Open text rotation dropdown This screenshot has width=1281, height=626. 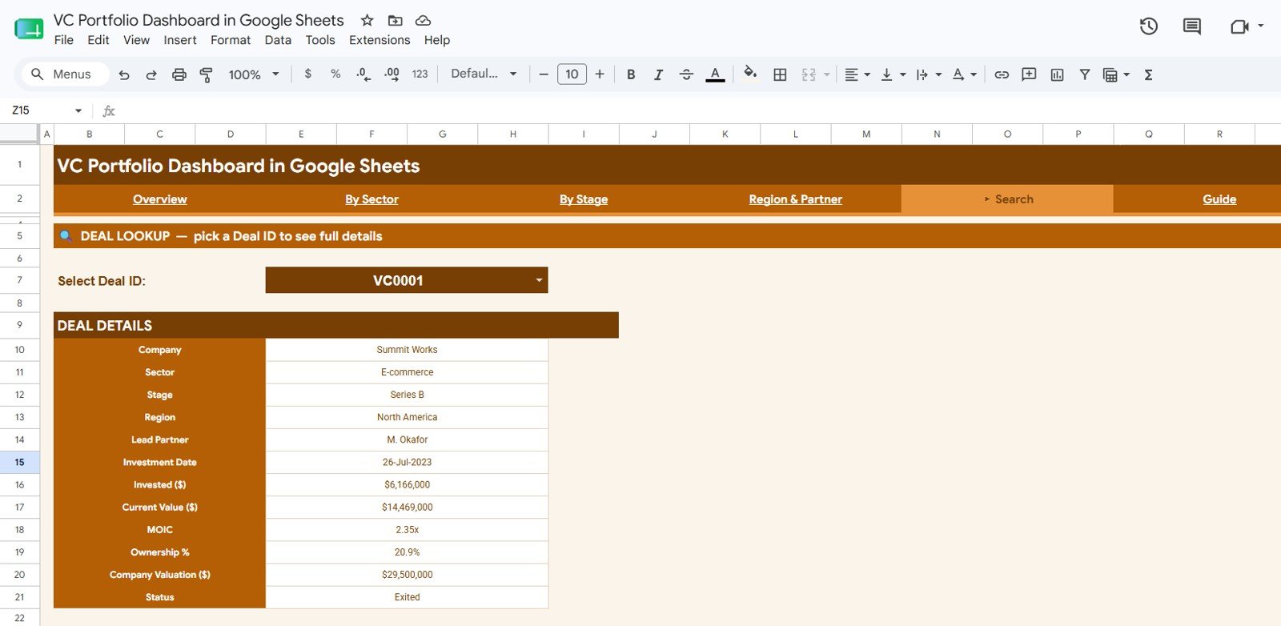point(964,74)
